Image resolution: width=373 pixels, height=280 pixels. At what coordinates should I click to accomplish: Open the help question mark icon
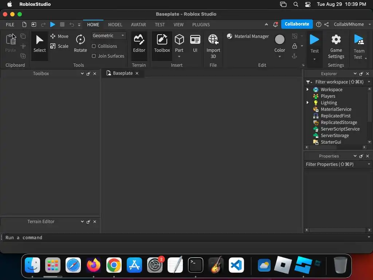pyautogui.click(x=318, y=24)
